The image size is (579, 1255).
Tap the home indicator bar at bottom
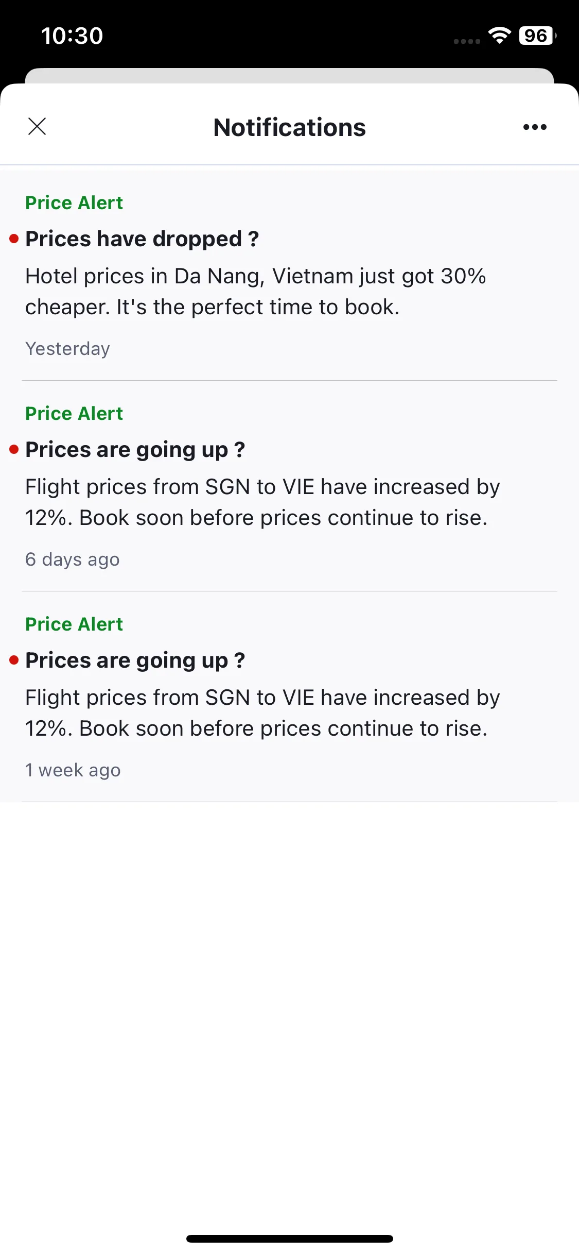point(290,1239)
